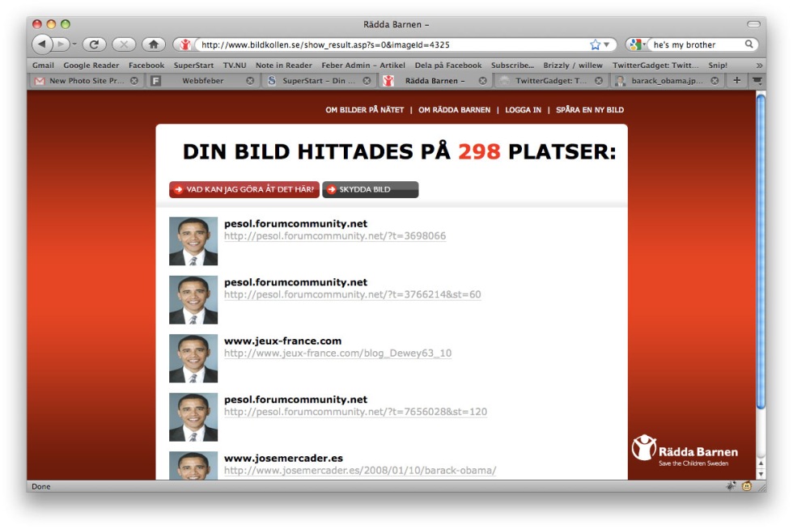This screenshot has width=793, height=529.
Task: Click the first Obama result thumbnail
Action: coord(193,240)
